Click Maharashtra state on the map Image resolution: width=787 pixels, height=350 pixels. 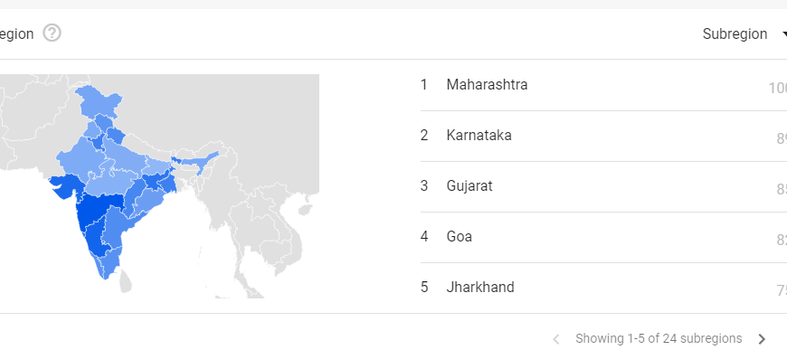(x=98, y=208)
